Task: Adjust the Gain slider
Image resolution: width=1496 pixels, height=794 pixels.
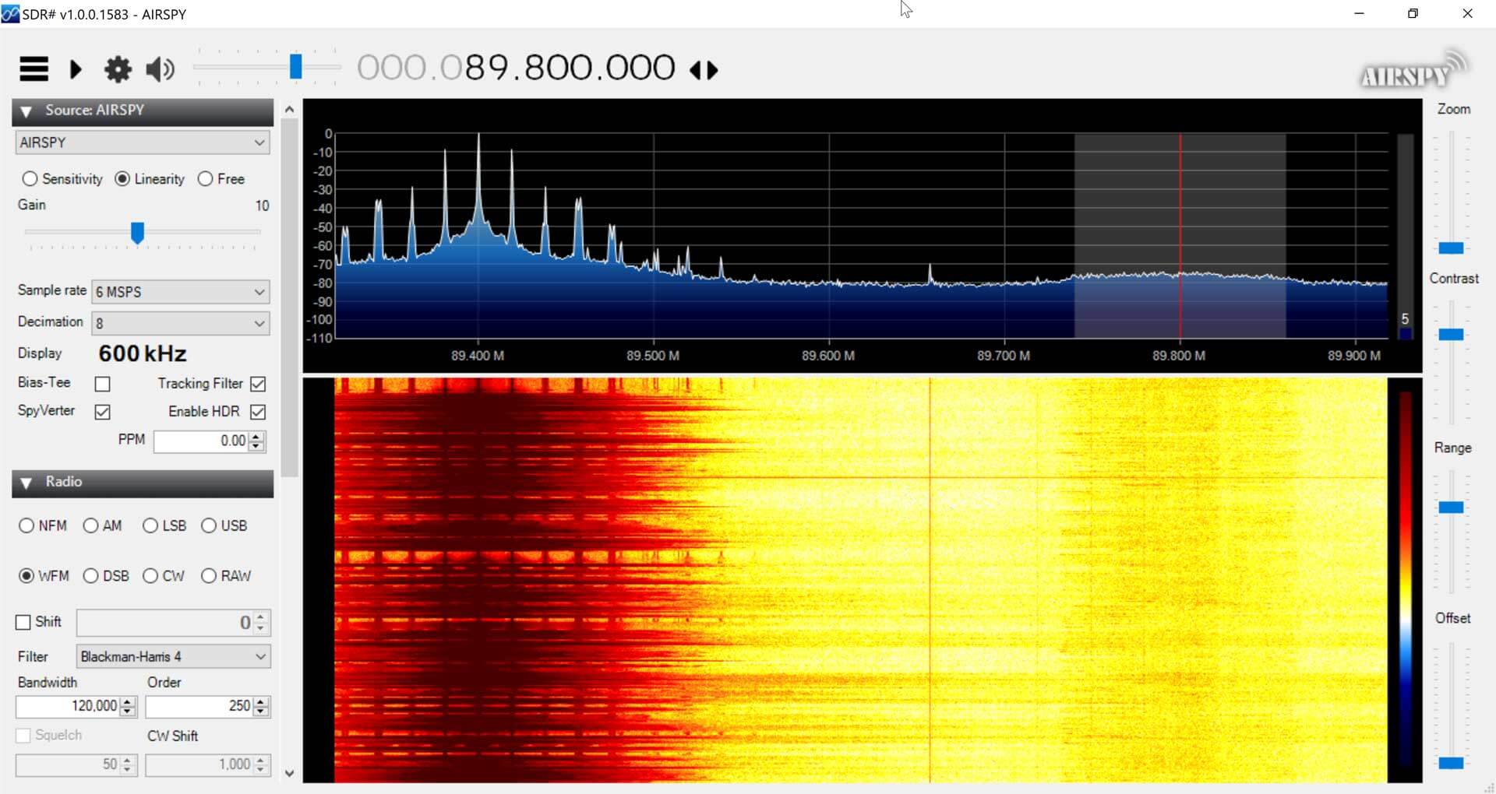Action: [x=138, y=231]
